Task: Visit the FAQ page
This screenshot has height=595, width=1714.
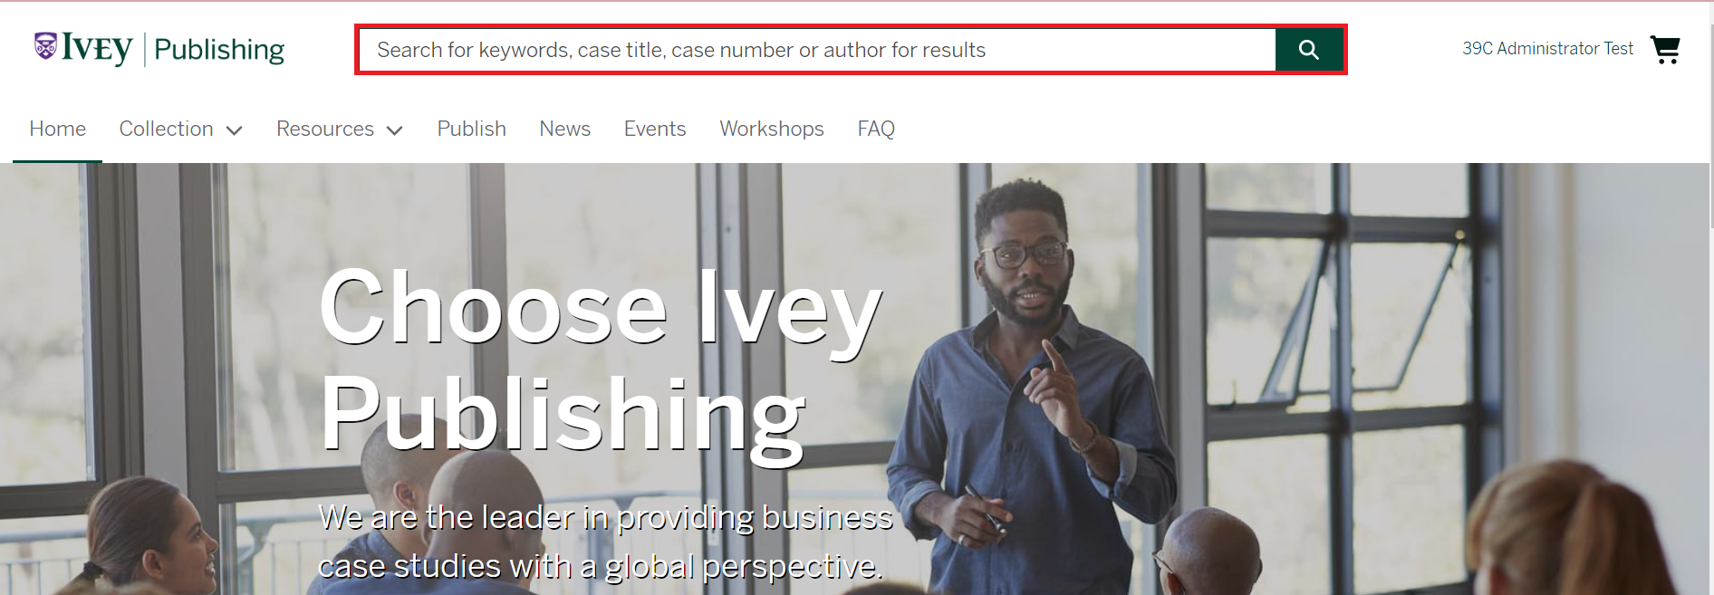Action: [876, 129]
